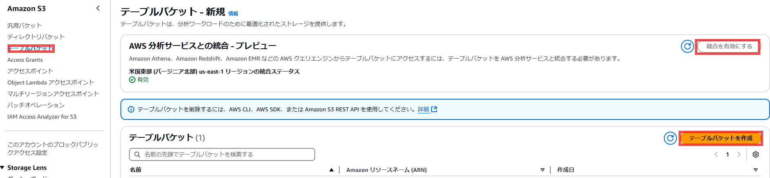Screen dimensions: 770x178
Task: Click the 統合を有効にする button
Action: point(729,46)
